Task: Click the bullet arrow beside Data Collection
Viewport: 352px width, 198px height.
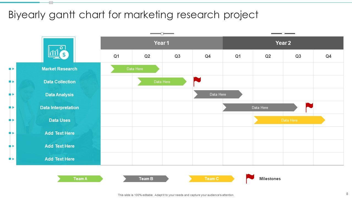Action: (12, 82)
